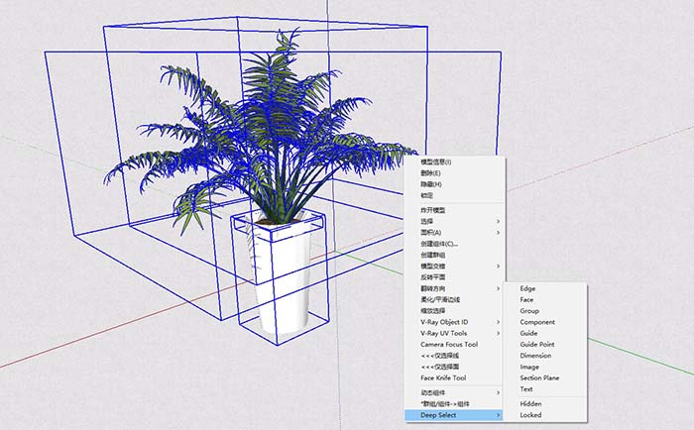Click 隐藏(H) to hide the selected plant
Viewport: 694px width, 430px height.
pos(431,184)
